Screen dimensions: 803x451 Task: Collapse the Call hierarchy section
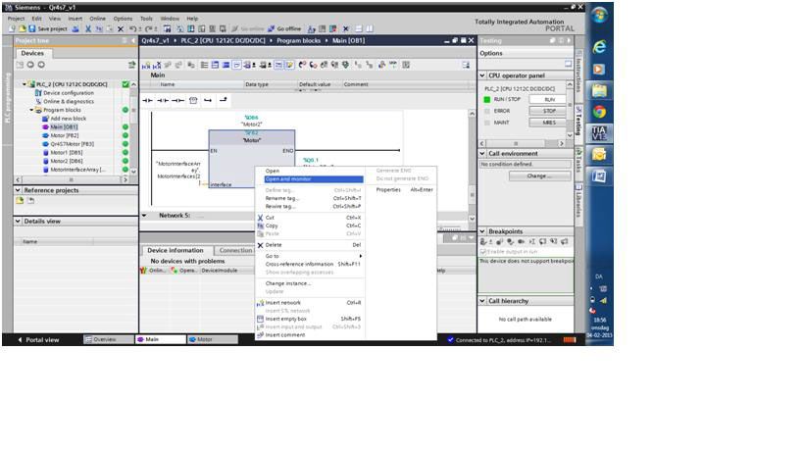click(482, 301)
